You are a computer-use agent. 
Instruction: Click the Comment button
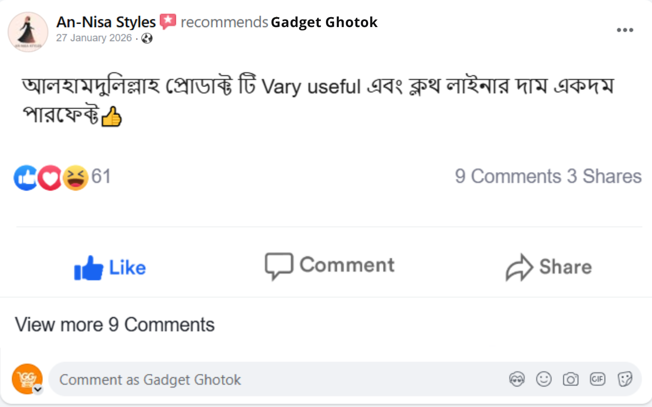(x=329, y=266)
